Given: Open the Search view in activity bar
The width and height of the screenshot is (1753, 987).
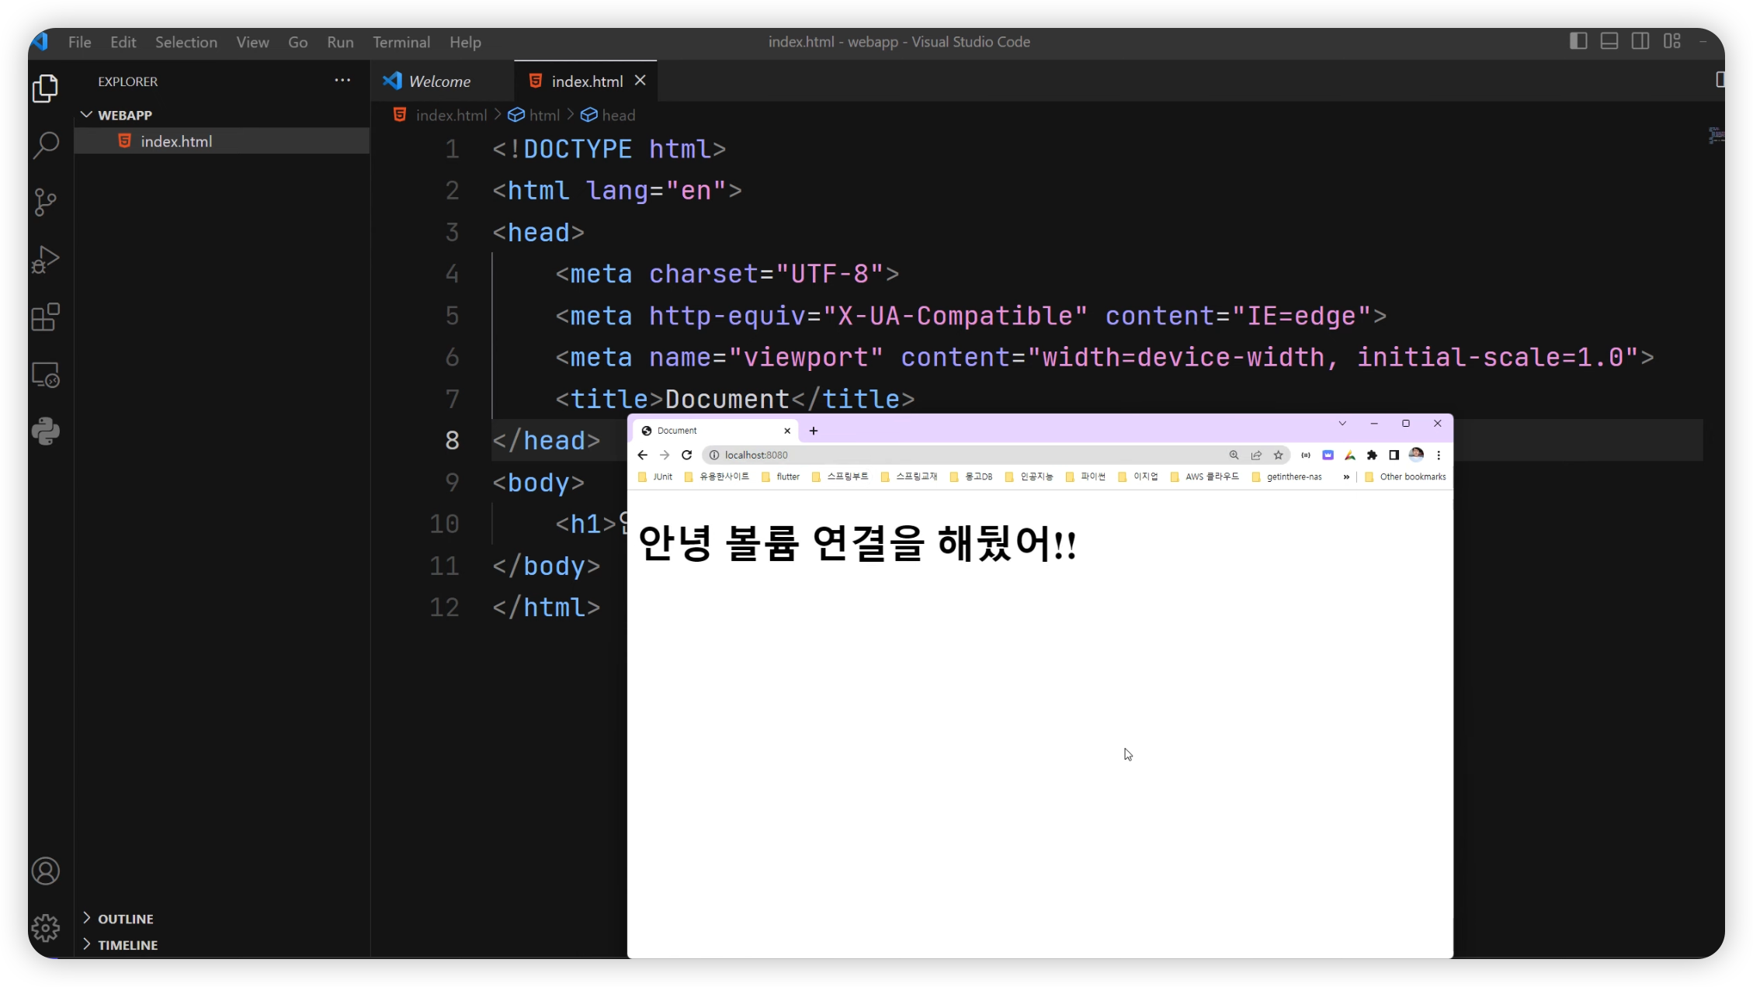Looking at the screenshot, I should (x=46, y=145).
